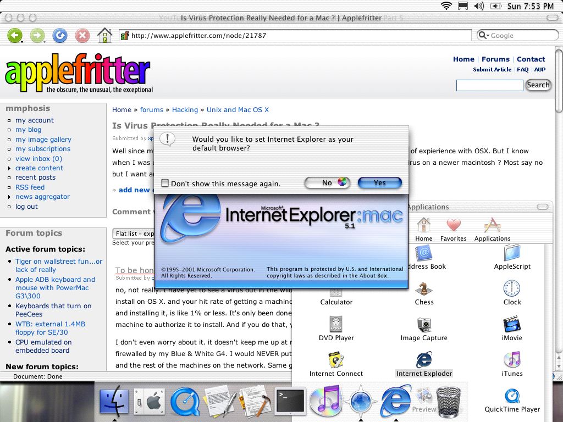Click Yes to set the default browser

point(380,182)
